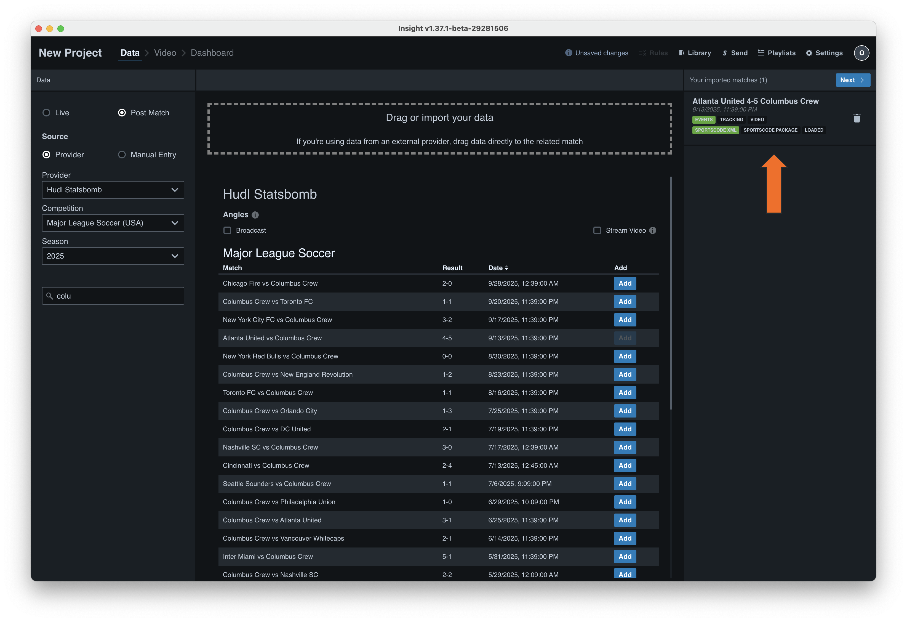Screen dimensions: 907x622
Task: Click the Next button
Action: [x=853, y=80]
